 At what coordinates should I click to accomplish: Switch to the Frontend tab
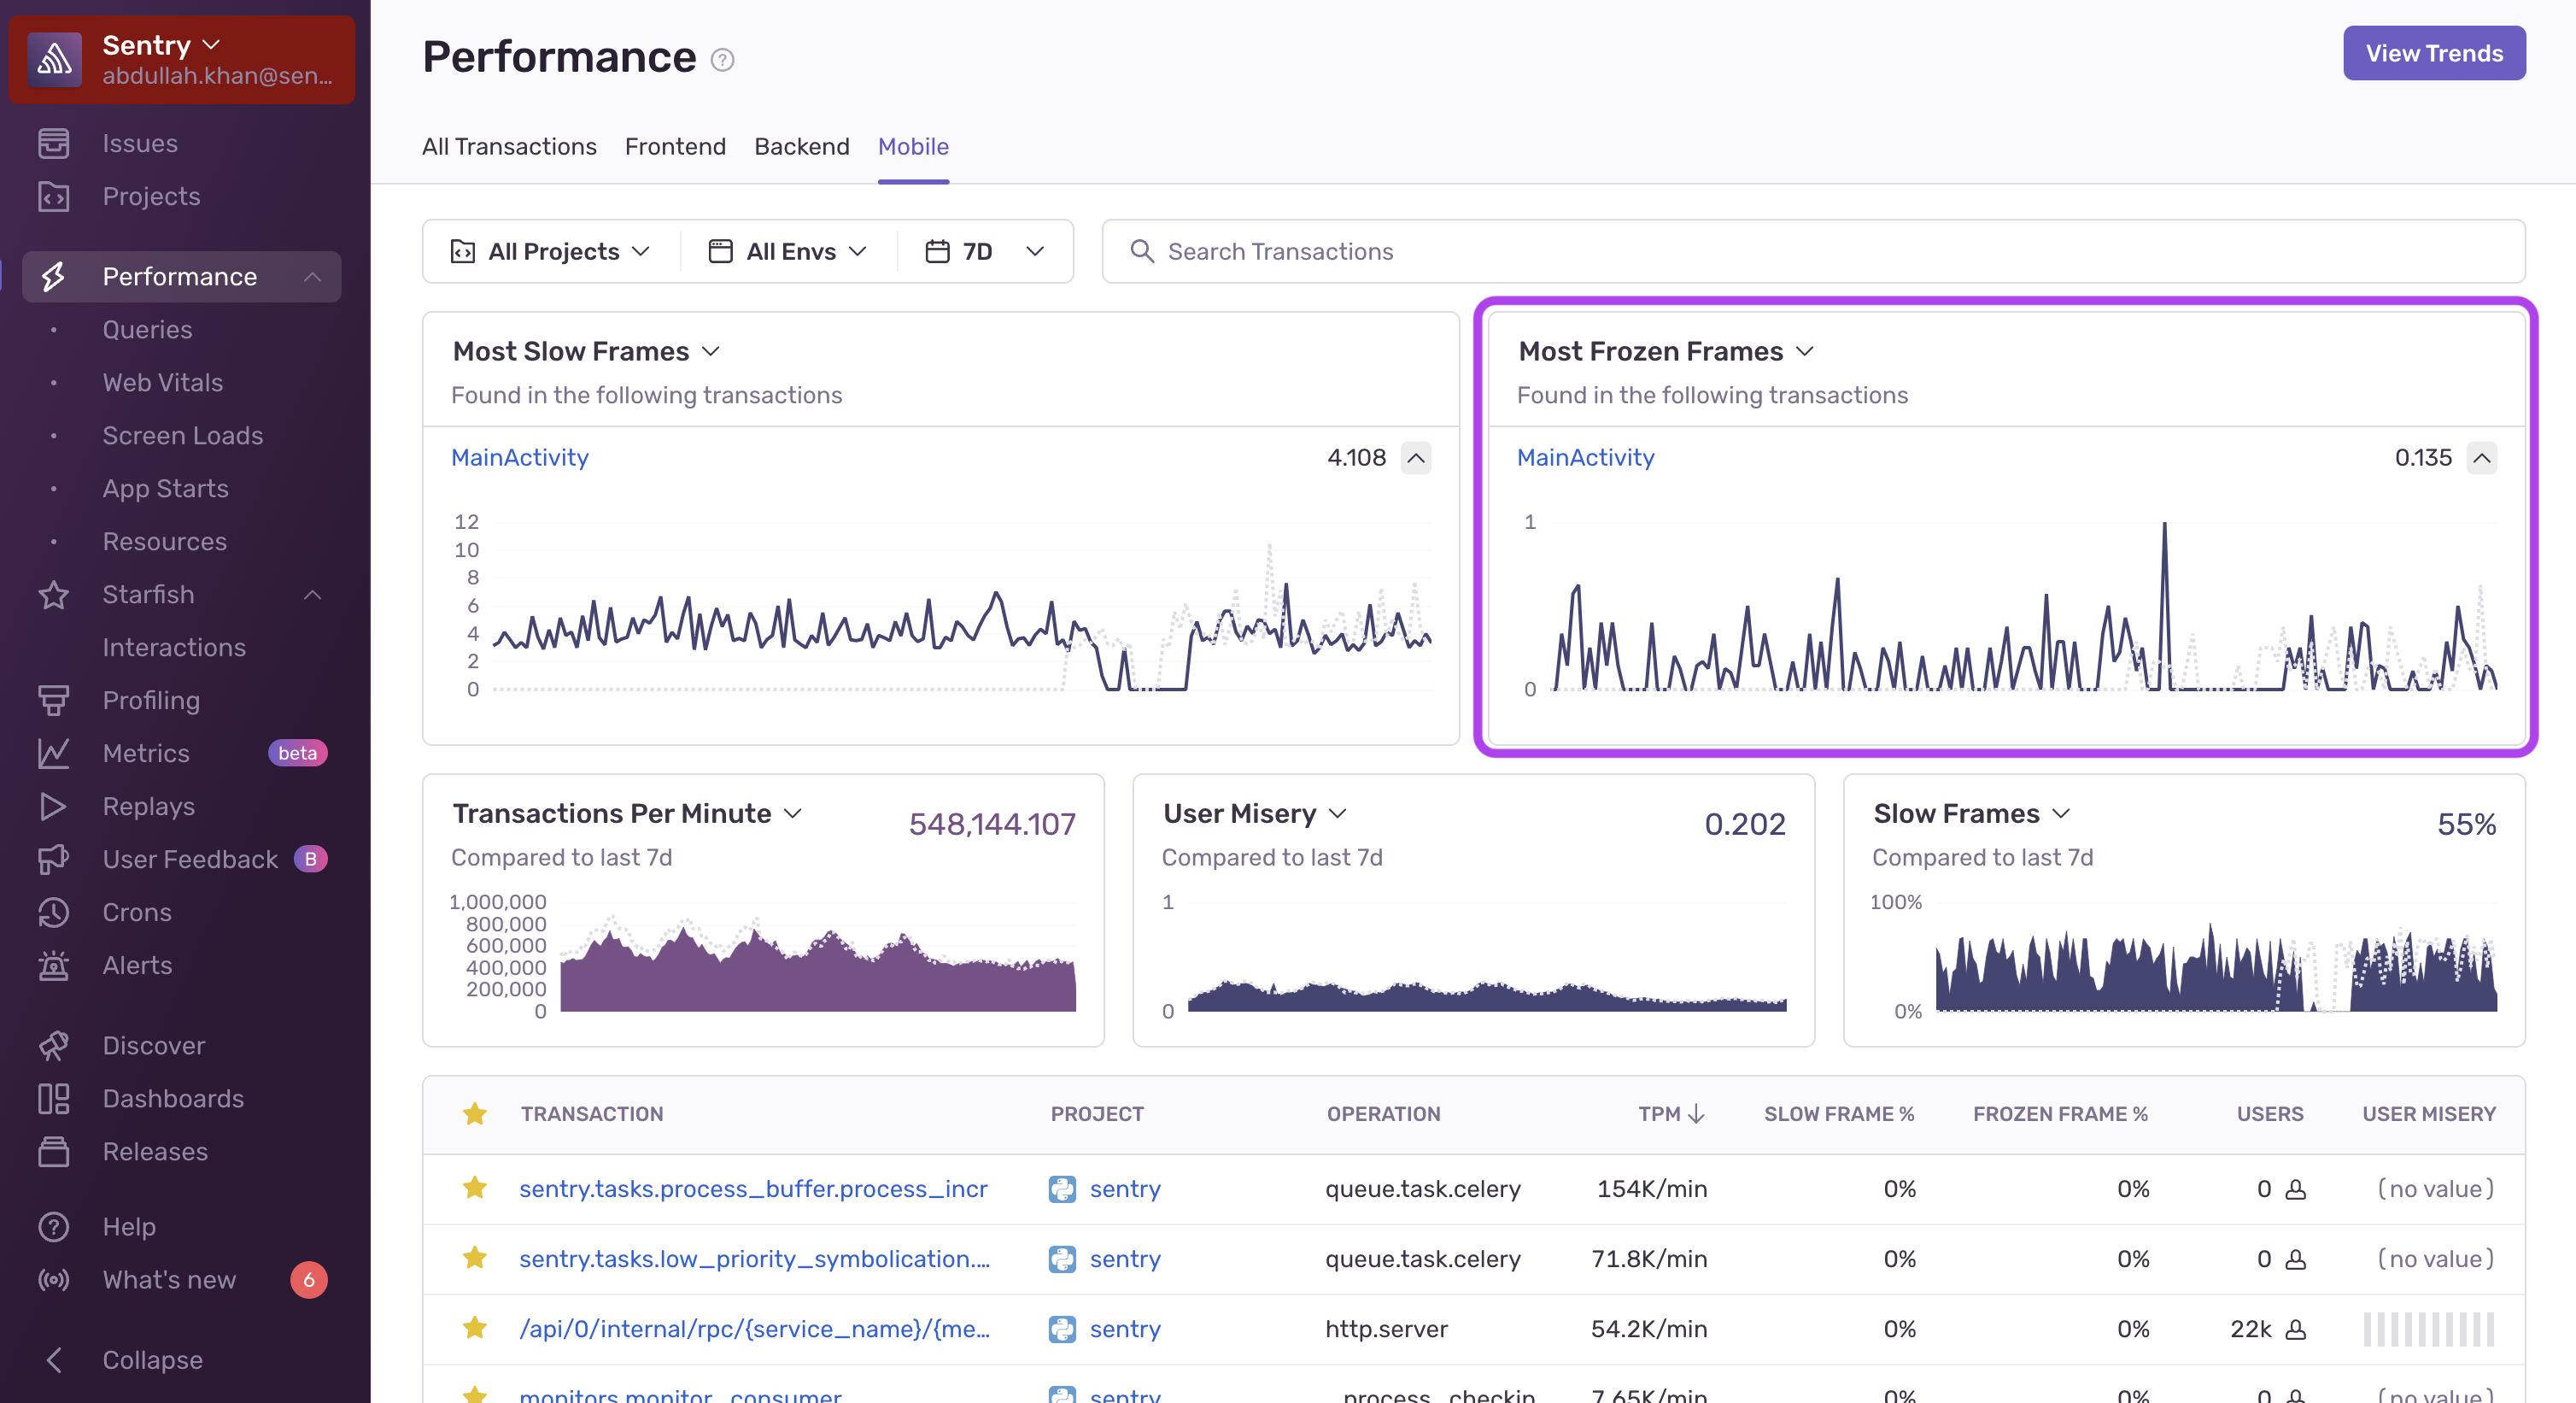coord(675,146)
